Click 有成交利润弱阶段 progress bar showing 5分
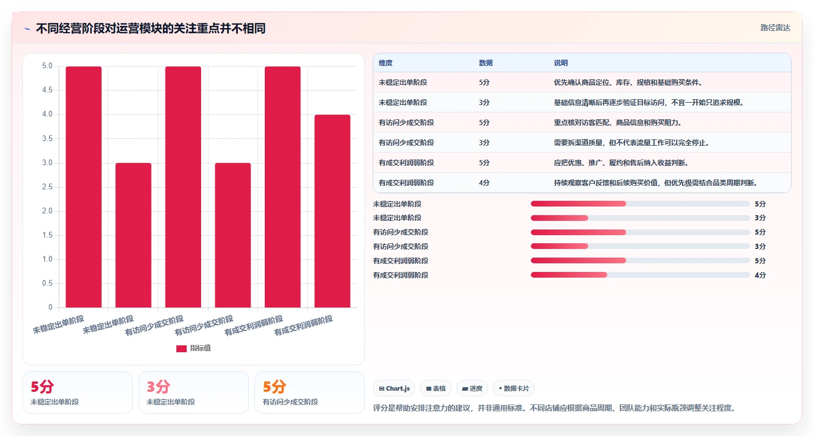Viewport: 814px width, 436px height. pos(641,261)
